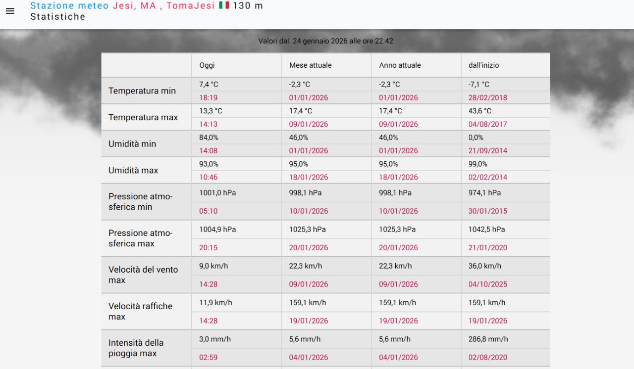This screenshot has height=369, width=634.
Task: Click the Velocità raffiche max row label
Action: pyautogui.click(x=140, y=312)
